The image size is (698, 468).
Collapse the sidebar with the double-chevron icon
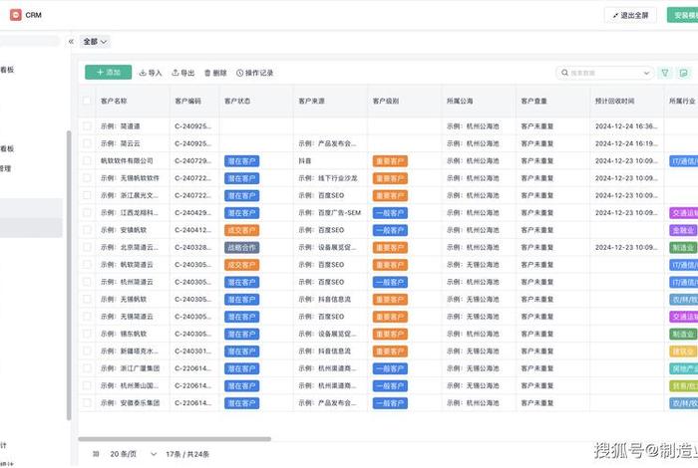[71, 42]
